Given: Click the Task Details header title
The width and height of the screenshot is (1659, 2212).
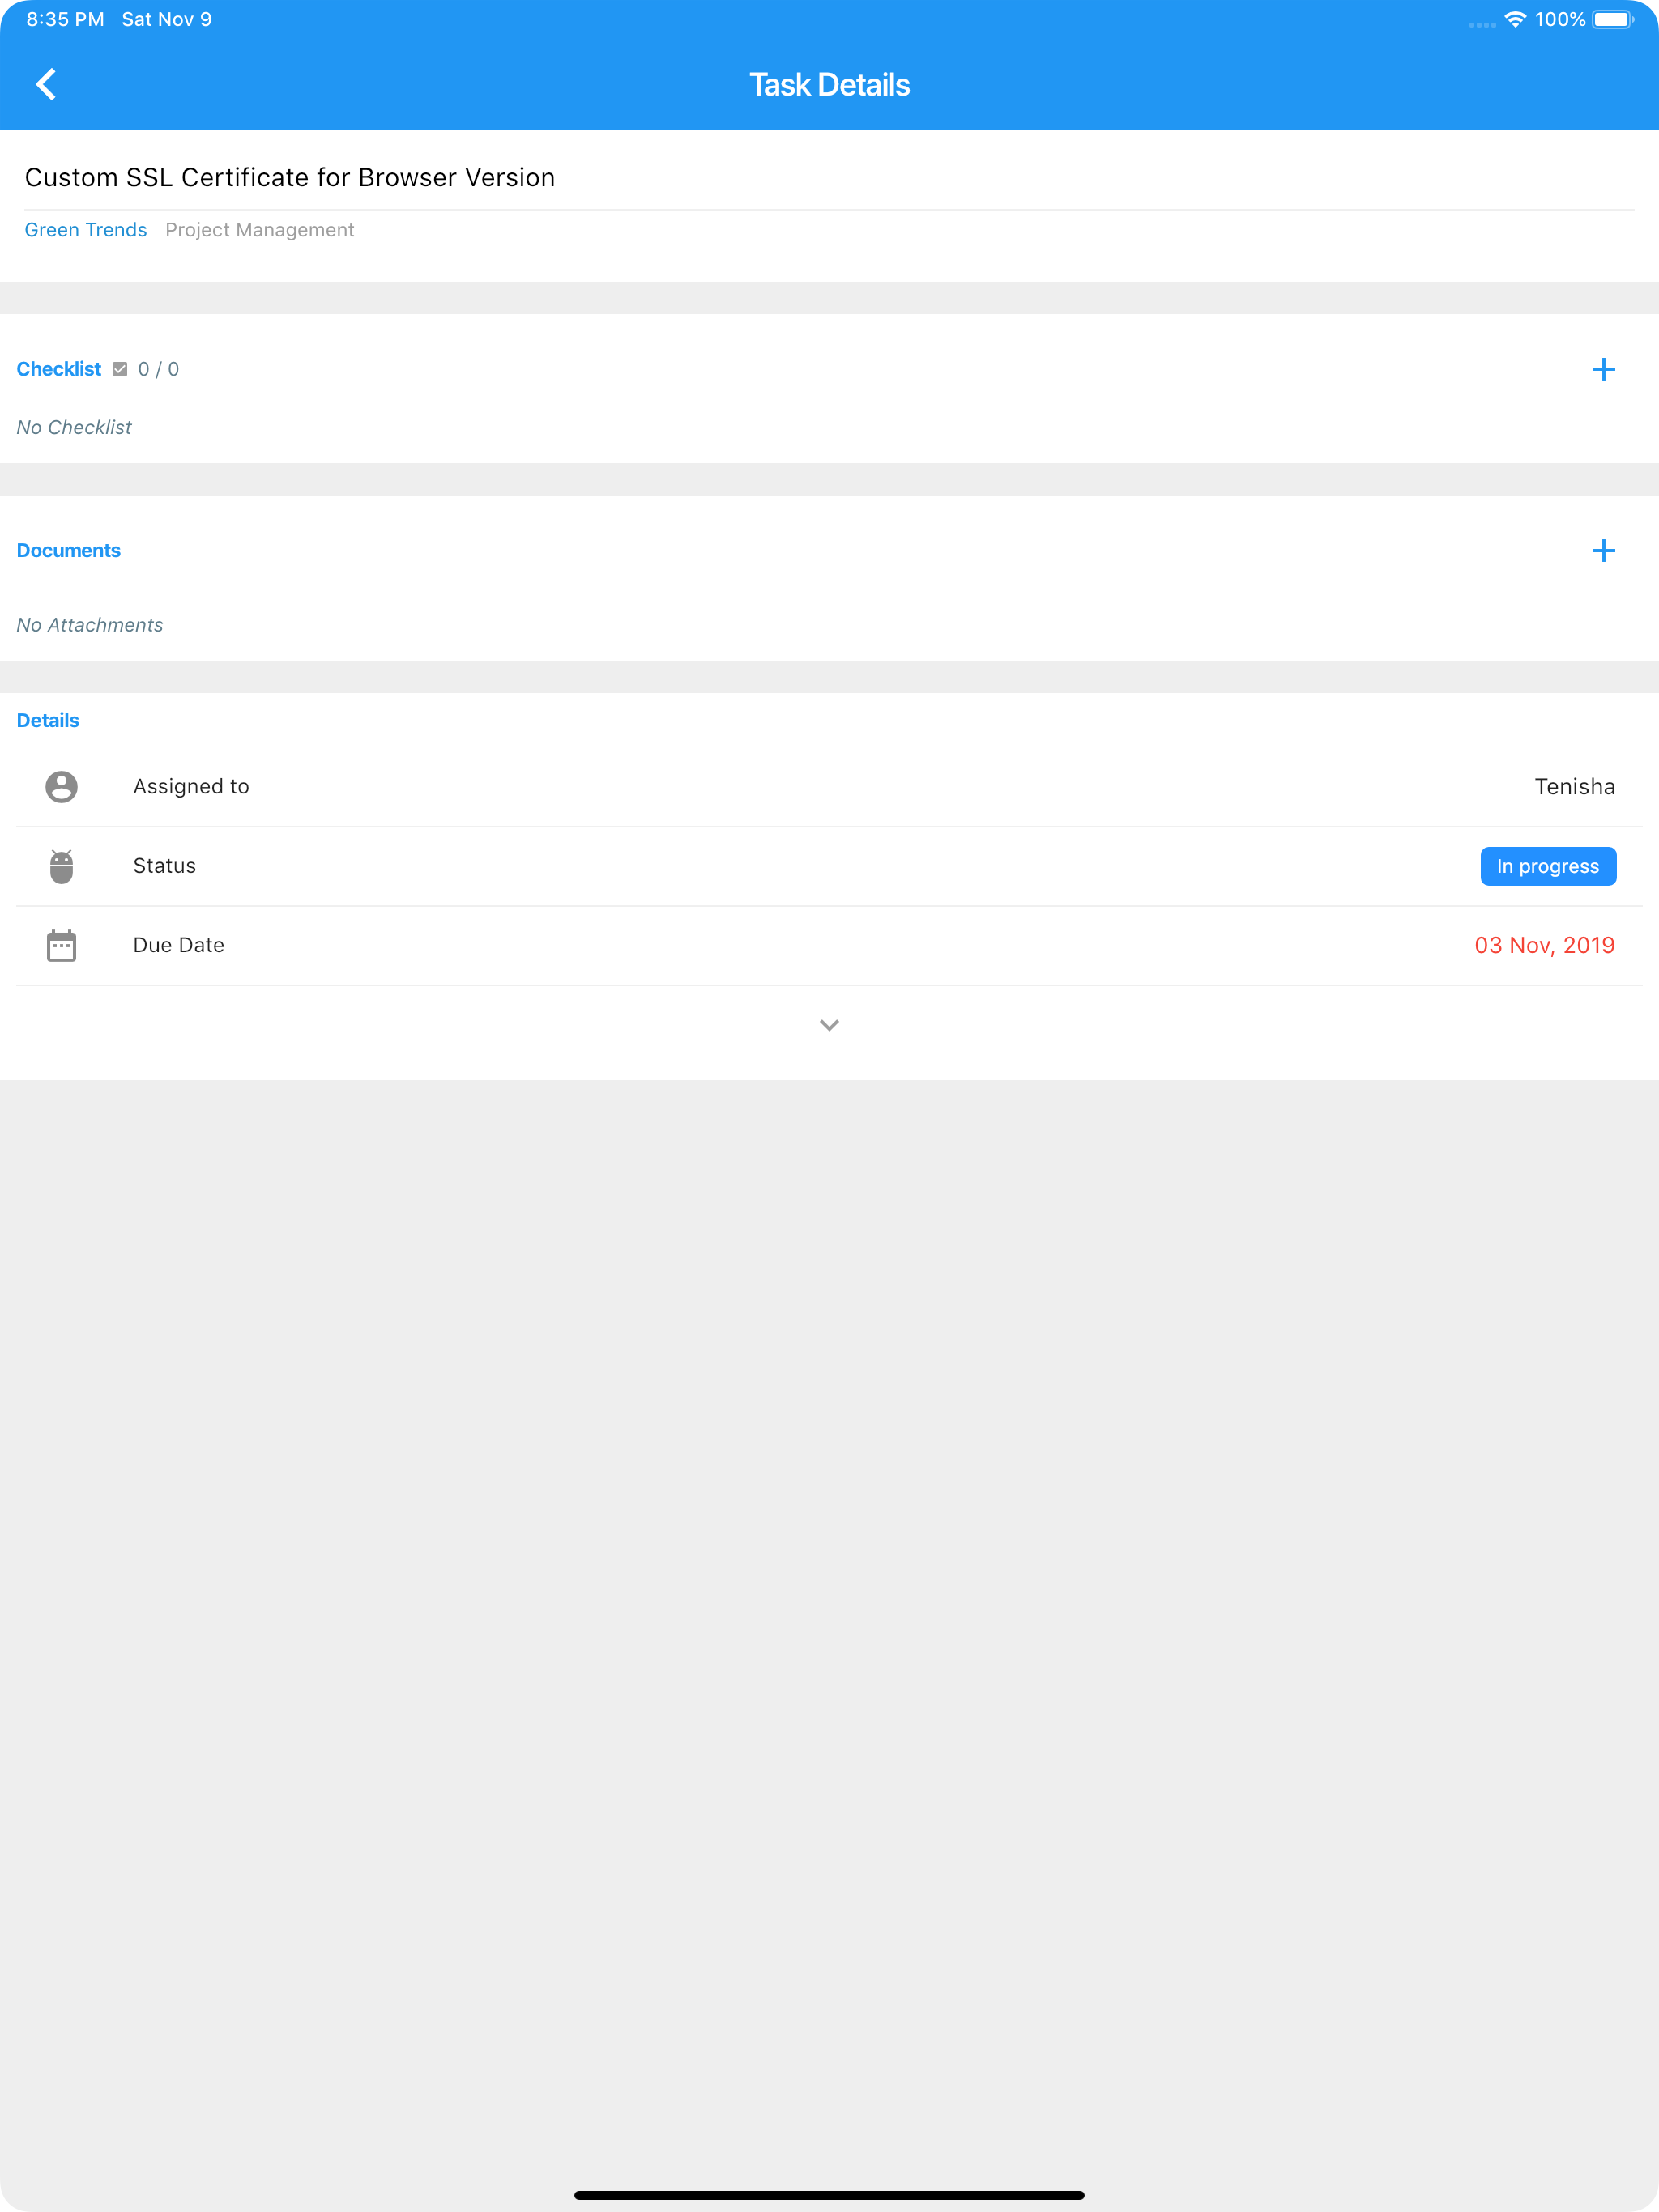Looking at the screenshot, I should pyautogui.click(x=829, y=85).
